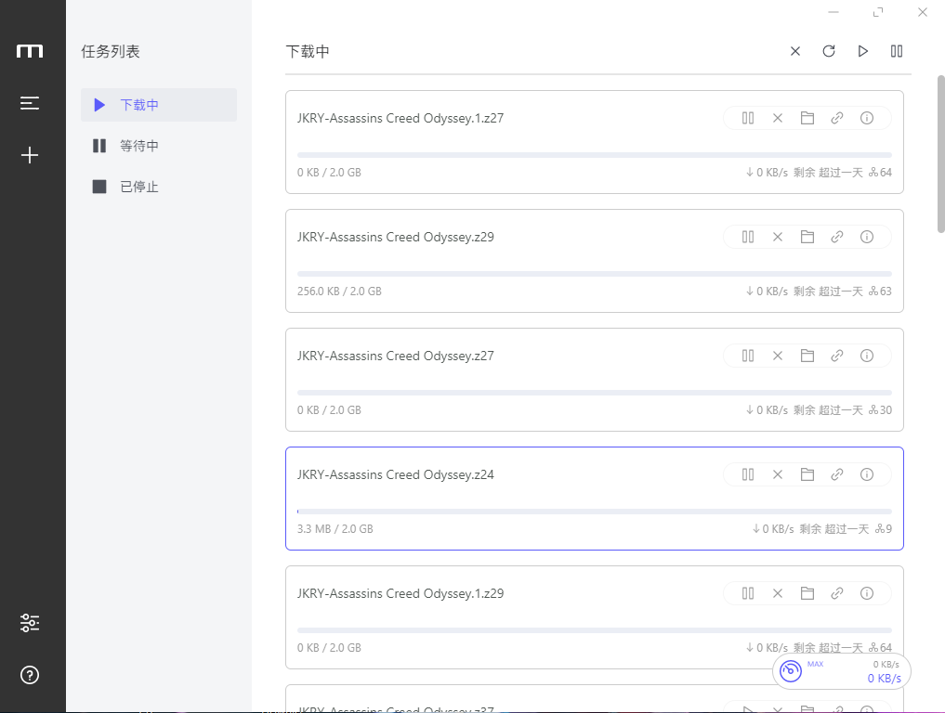
Task: Remove the Odyssey.1.z27 task
Action: [778, 118]
